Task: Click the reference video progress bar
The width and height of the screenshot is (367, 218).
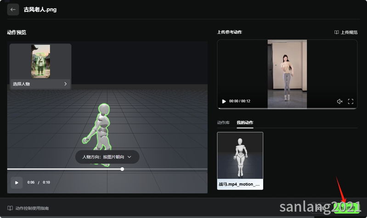Action: pos(287,108)
